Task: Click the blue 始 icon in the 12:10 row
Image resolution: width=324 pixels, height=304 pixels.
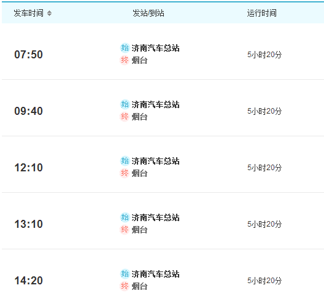Action: [x=125, y=161]
